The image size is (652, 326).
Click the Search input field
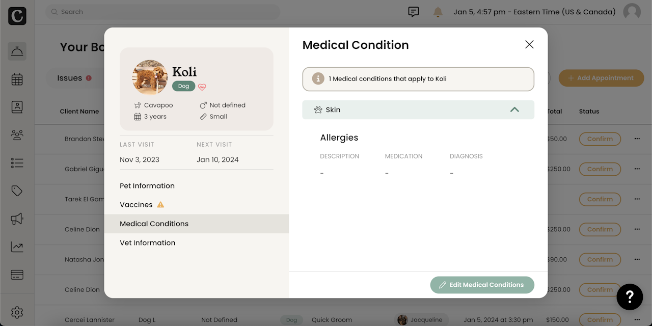(x=163, y=12)
